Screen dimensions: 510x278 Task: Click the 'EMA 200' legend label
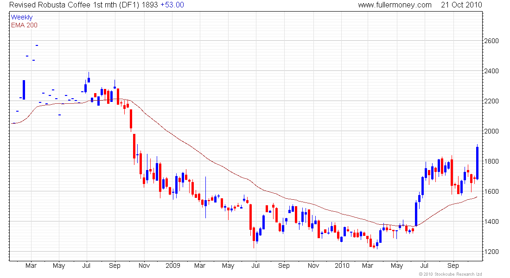point(24,25)
